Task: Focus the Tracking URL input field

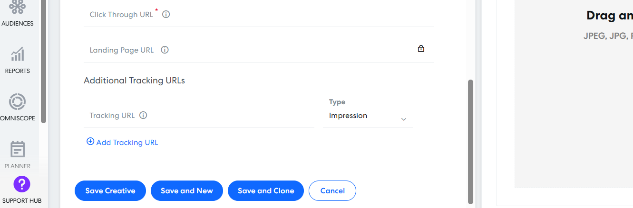Action: (x=199, y=116)
